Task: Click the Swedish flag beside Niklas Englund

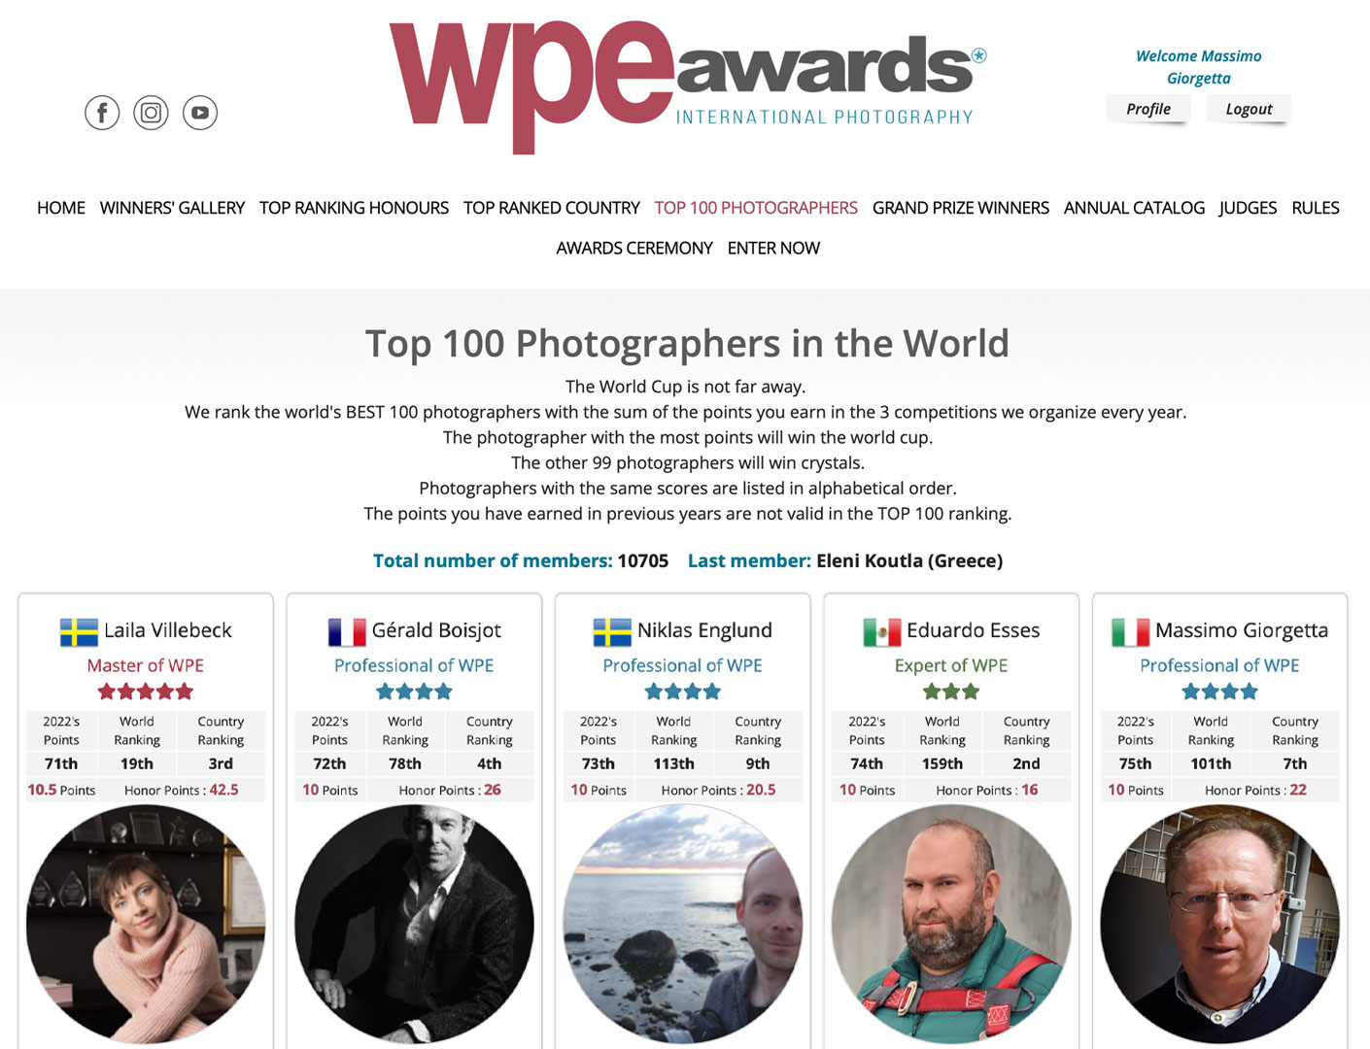Action: pos(612,632)
